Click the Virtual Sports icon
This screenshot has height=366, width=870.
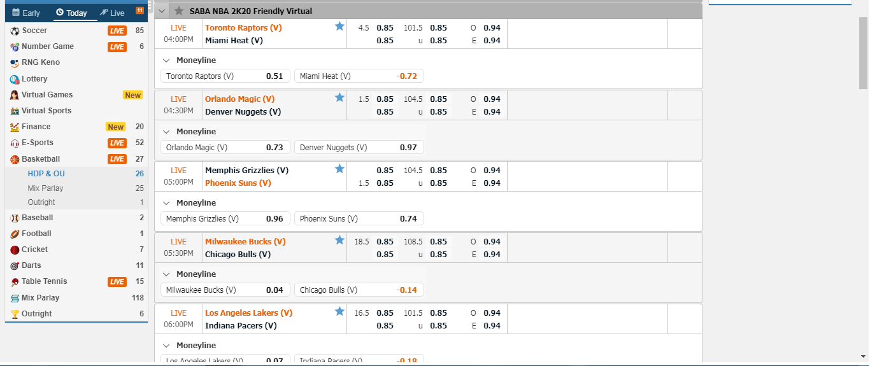[15, 111]
